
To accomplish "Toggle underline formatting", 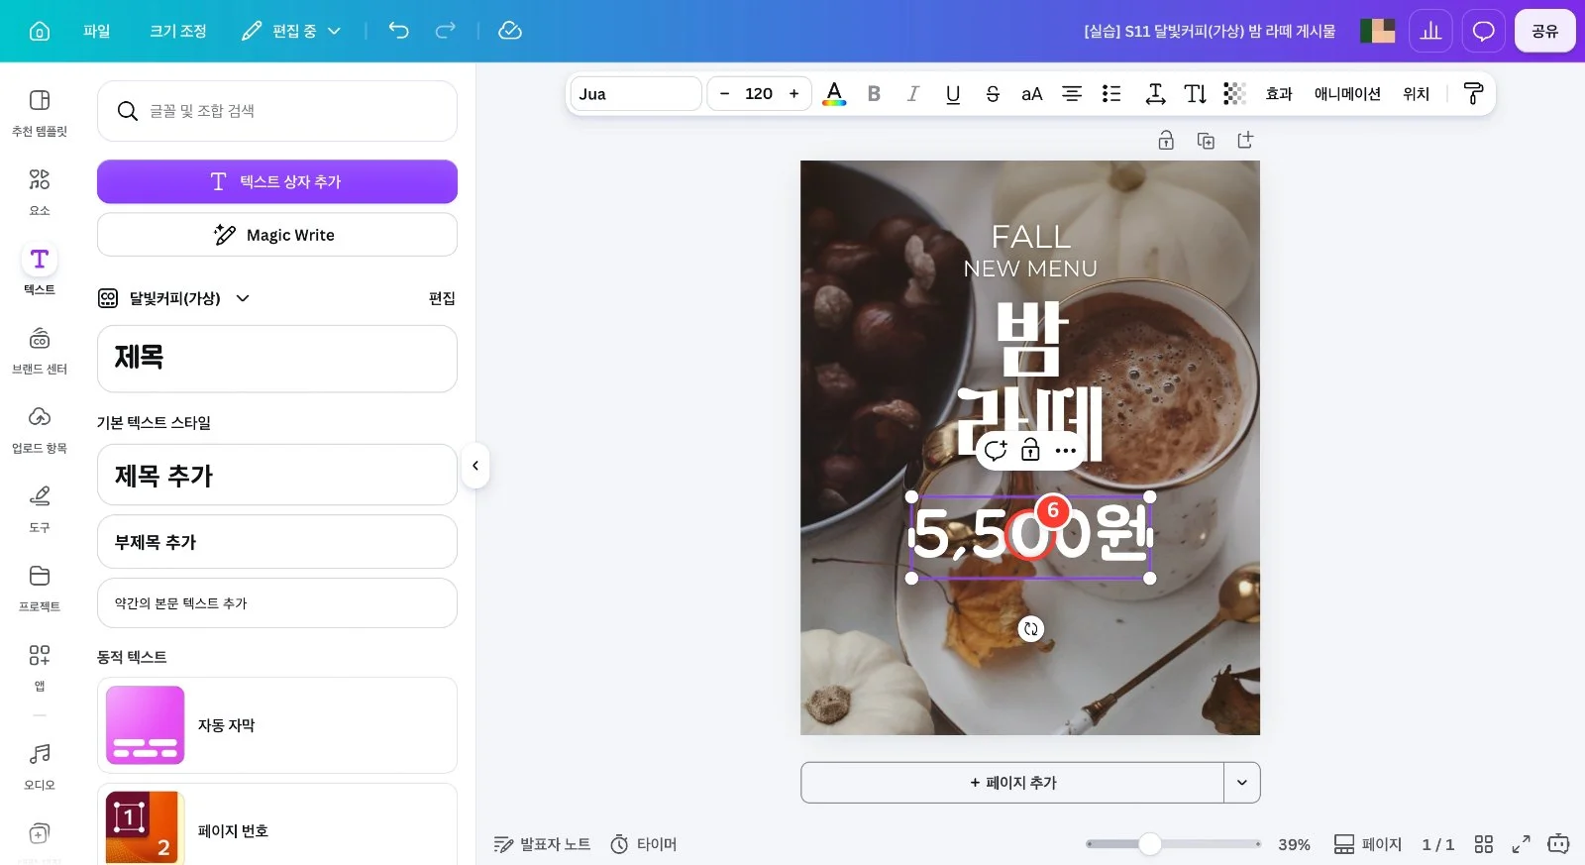I will coord(953,94).
